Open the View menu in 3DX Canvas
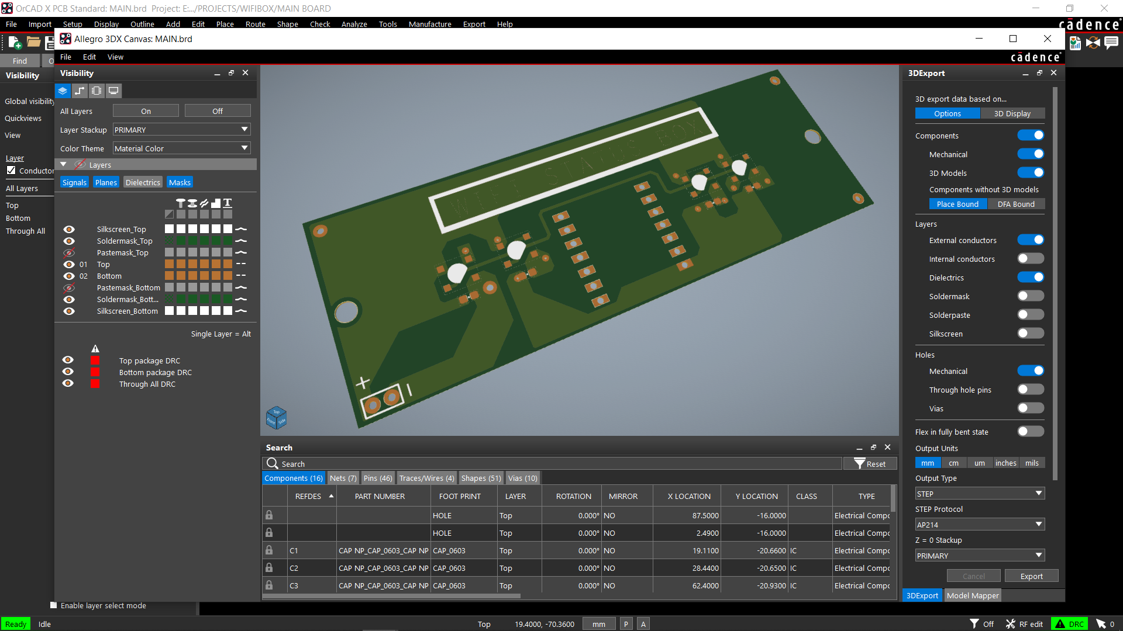Image resolution: width=1123 pixels, height=631 pixels. 115,57
